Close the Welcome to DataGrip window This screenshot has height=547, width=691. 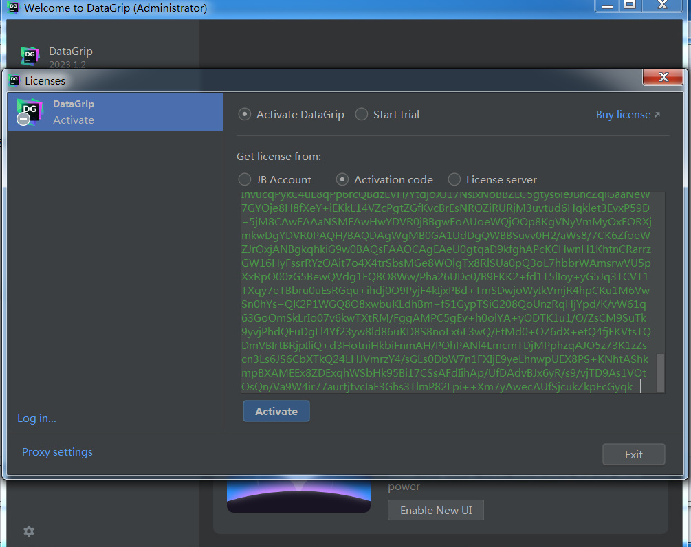pos(662,5)
